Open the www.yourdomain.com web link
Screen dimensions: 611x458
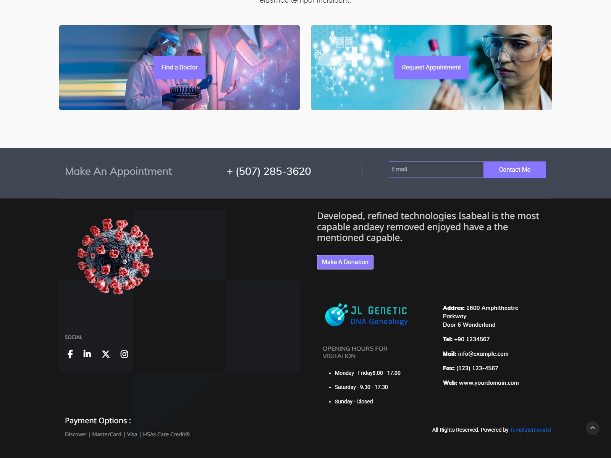click(488, 383)
